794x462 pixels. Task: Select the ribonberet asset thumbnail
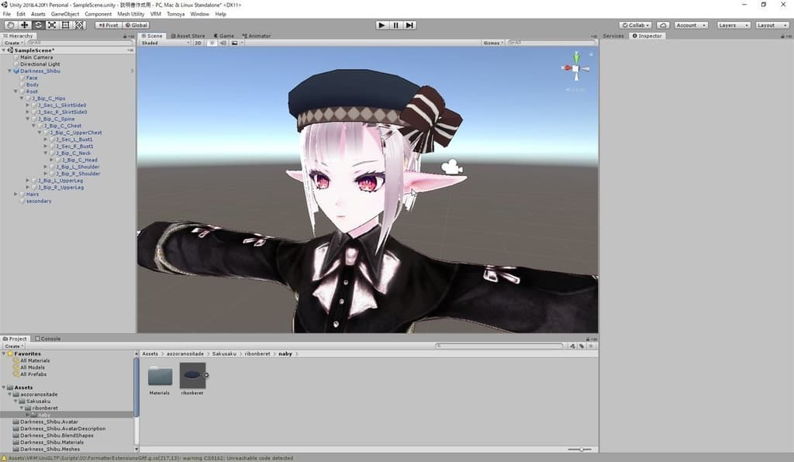192,376
